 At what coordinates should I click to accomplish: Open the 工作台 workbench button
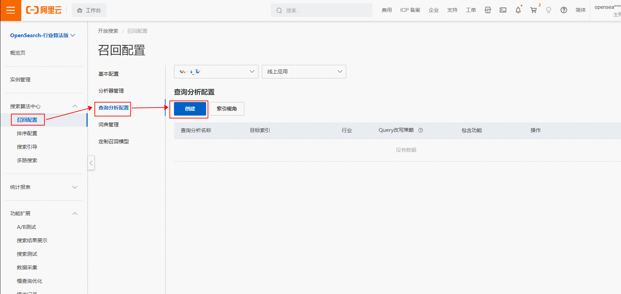(x=89, y=10)
